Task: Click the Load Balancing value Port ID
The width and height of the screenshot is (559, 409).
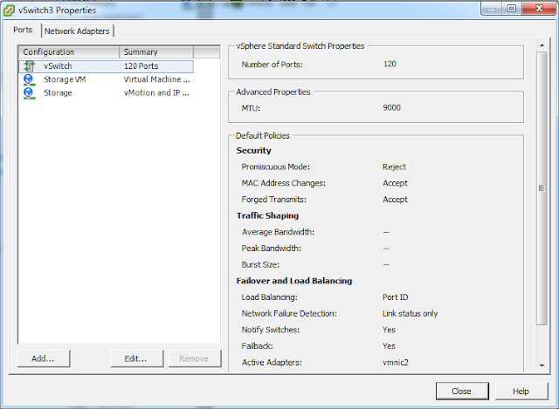Action: (396, 297)
